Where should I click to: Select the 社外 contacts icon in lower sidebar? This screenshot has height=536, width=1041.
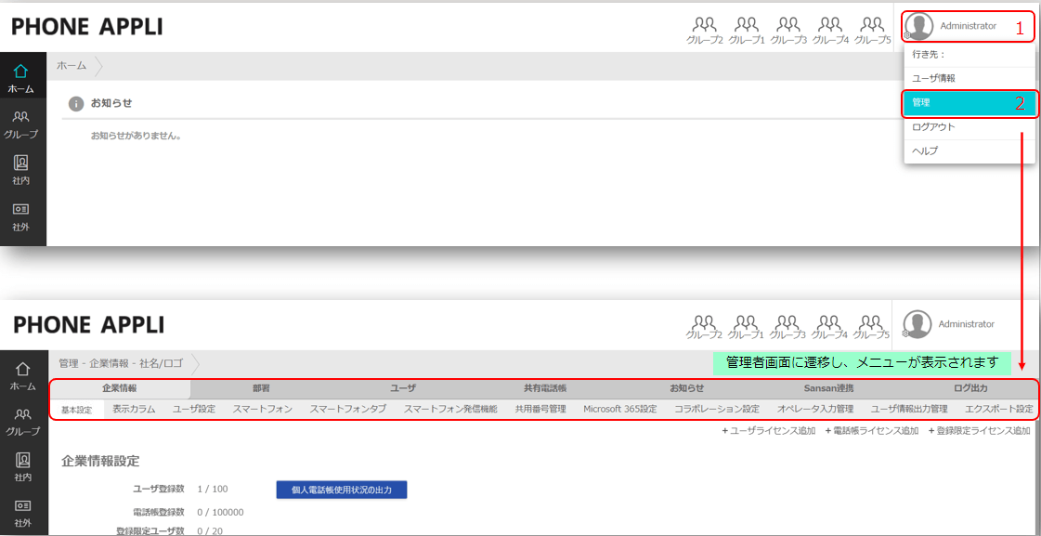point(22,515)
